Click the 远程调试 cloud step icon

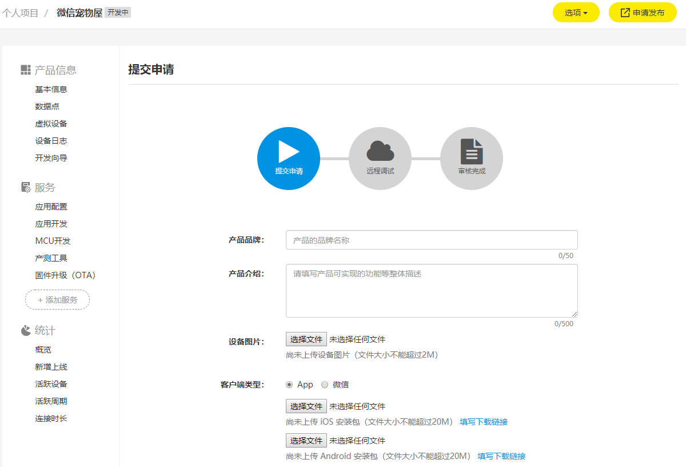(x=380, y=150)
